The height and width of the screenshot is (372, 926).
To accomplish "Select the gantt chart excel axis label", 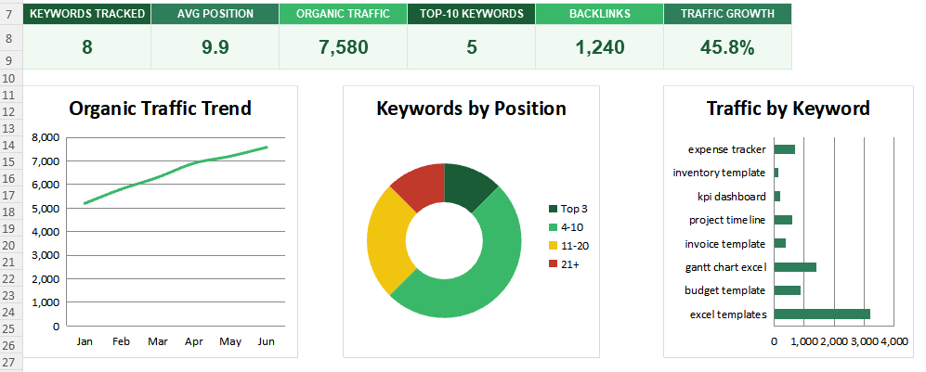I will [x=725, y=267].
